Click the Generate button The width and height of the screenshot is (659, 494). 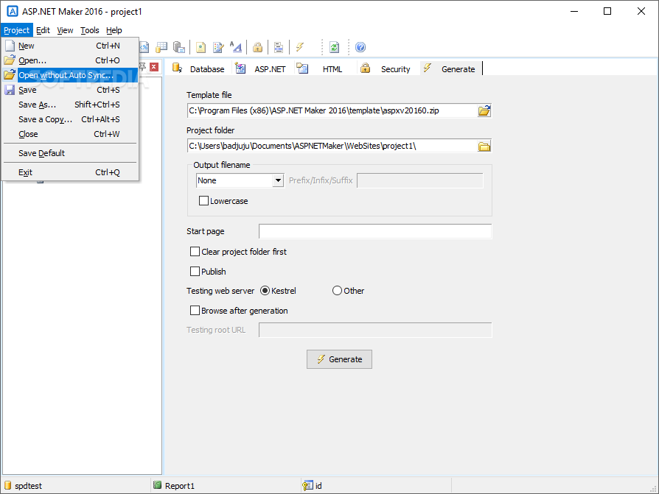[x=339, y=359]
